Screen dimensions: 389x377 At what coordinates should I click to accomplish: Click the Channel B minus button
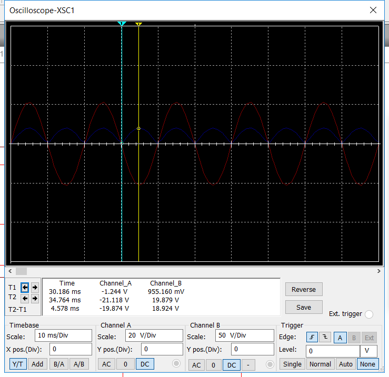(248, 365)
